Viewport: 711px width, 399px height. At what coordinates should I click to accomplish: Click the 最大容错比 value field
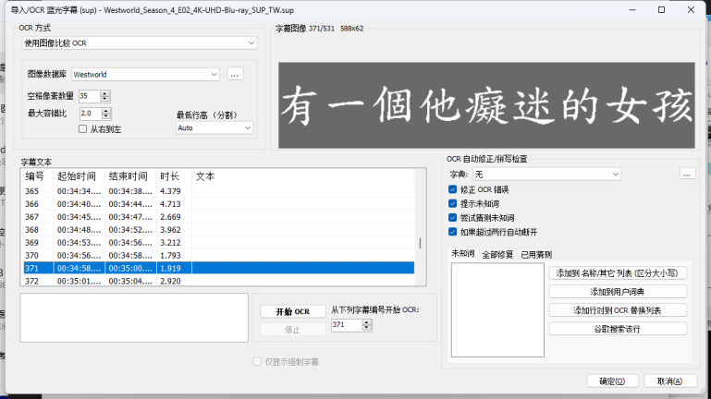(x=91, y=114)
